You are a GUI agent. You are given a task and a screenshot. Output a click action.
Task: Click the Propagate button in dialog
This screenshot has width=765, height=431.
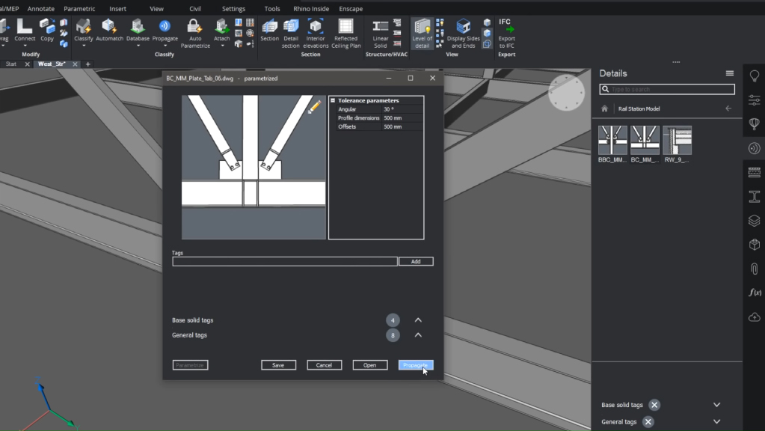click(x=415, y=365)
